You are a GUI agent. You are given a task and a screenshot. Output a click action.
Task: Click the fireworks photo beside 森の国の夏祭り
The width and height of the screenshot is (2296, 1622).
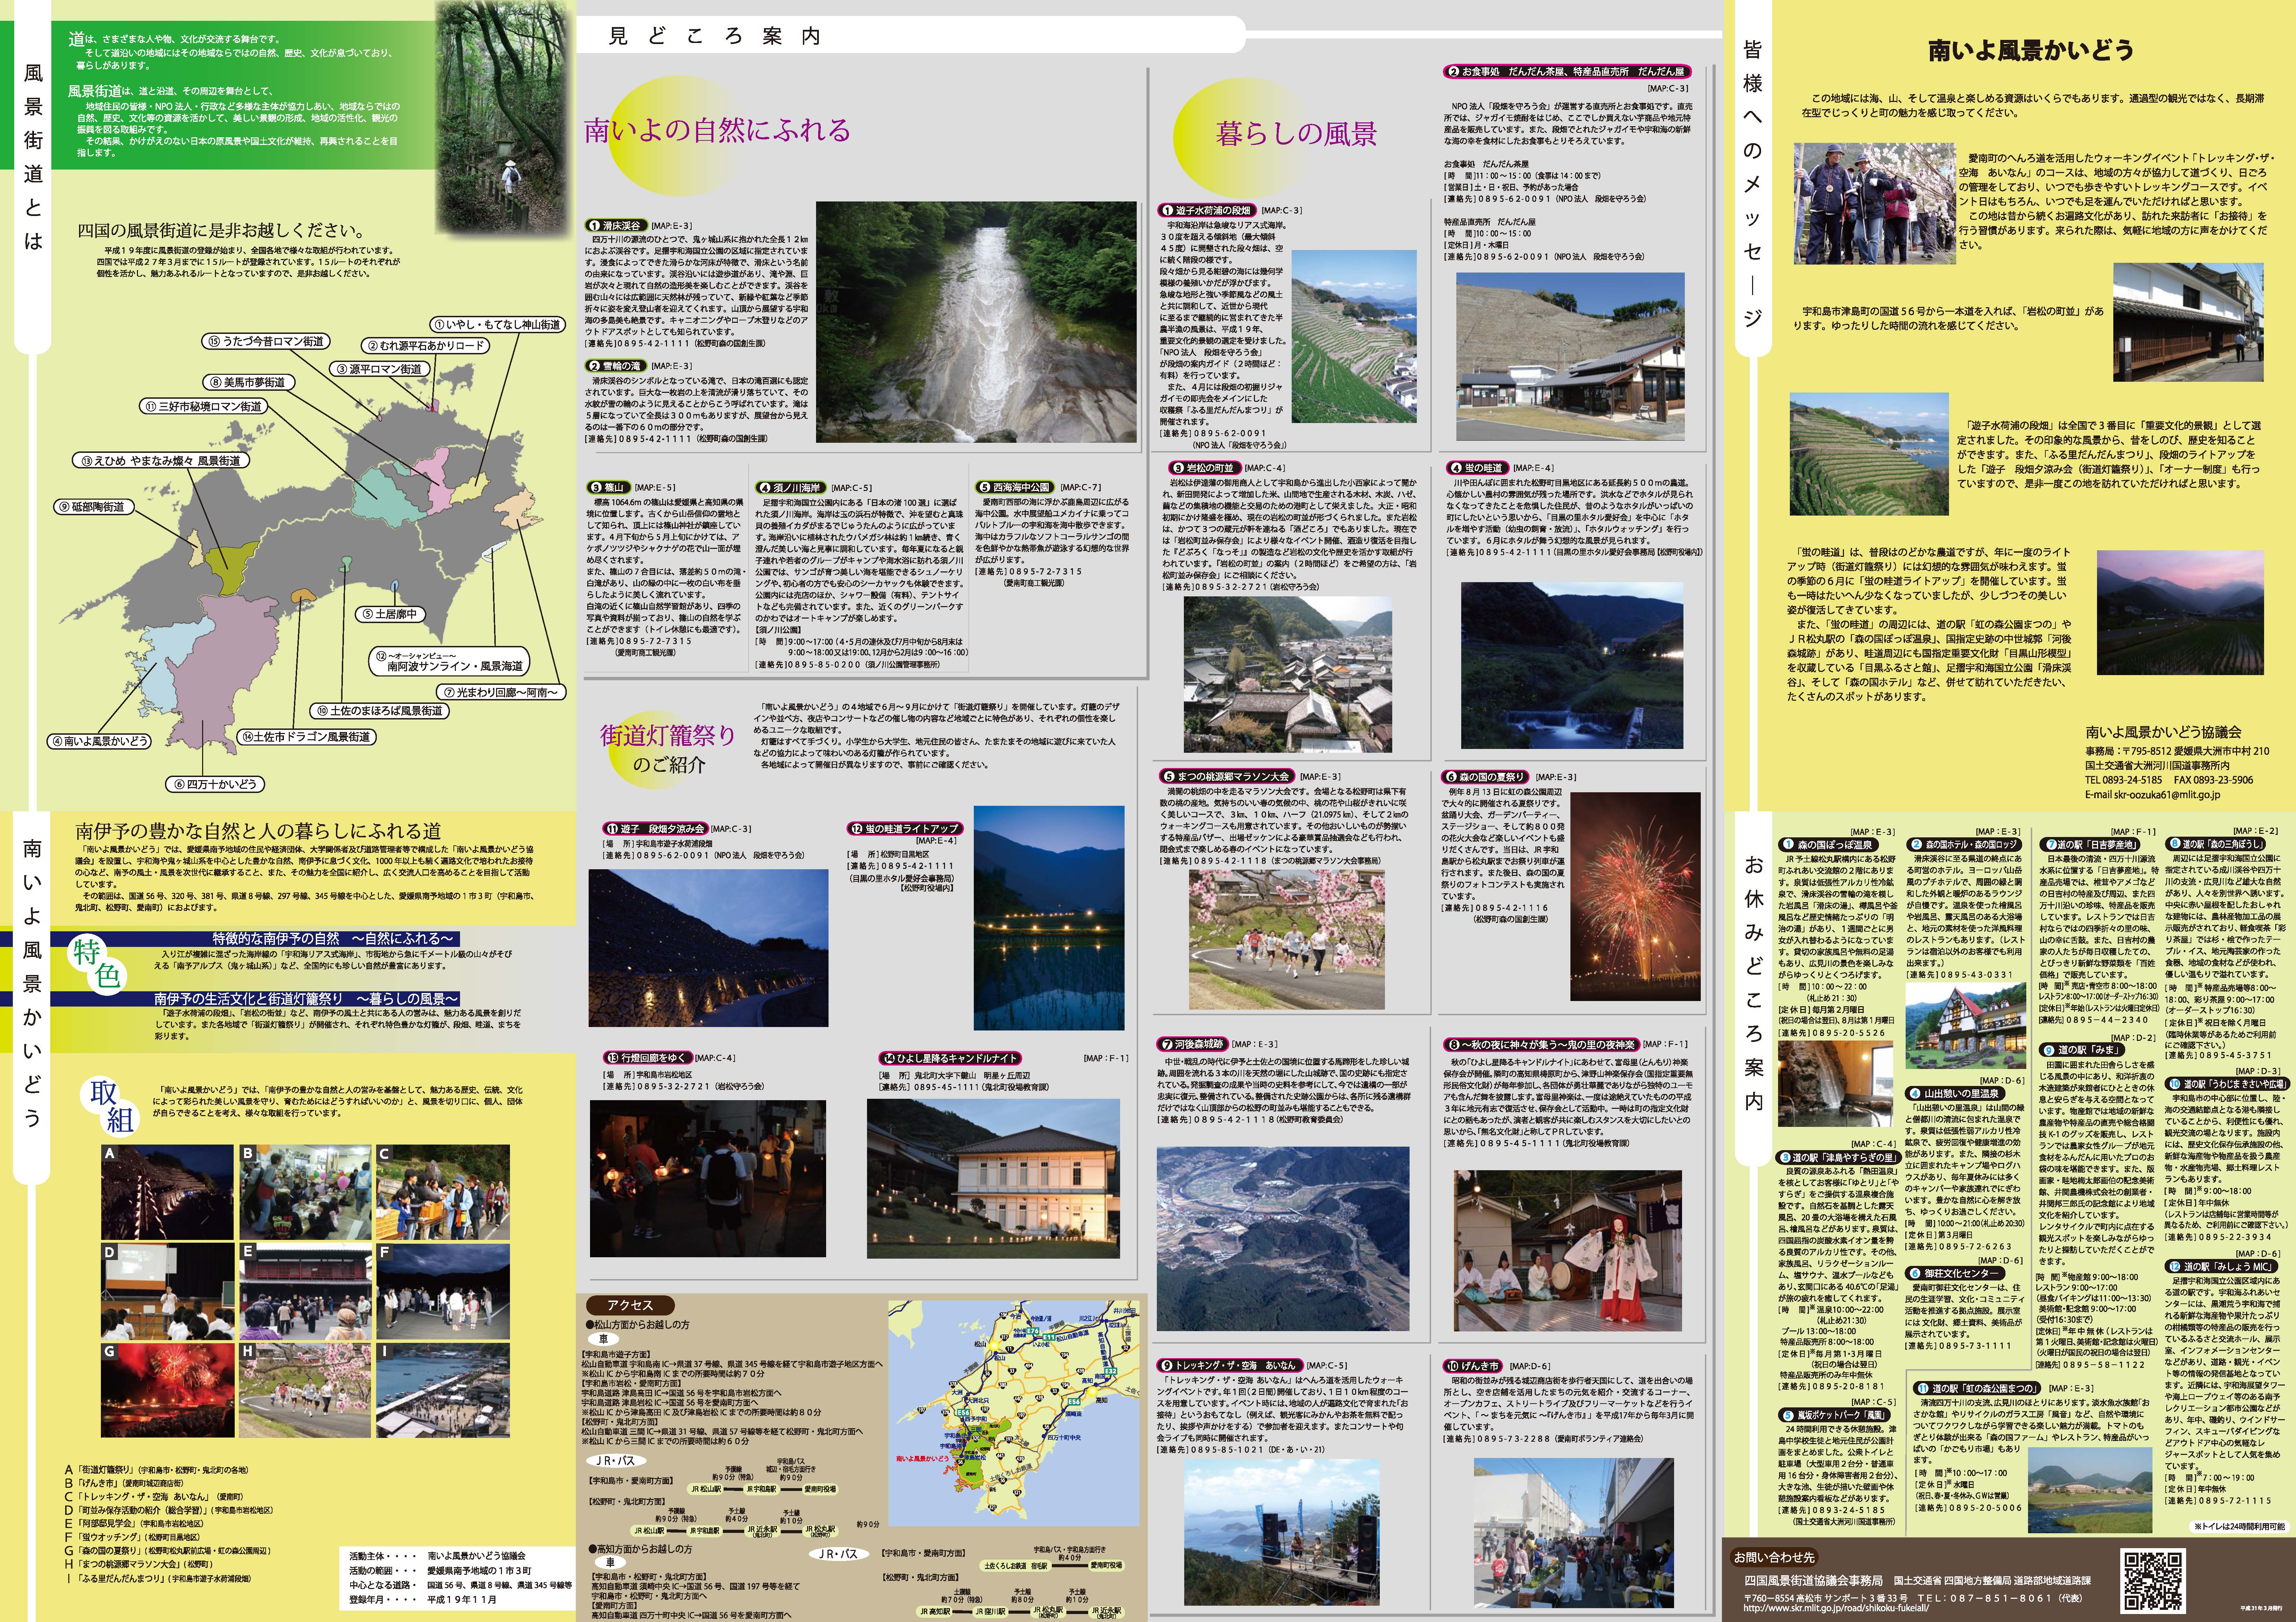pos(1635,896)
